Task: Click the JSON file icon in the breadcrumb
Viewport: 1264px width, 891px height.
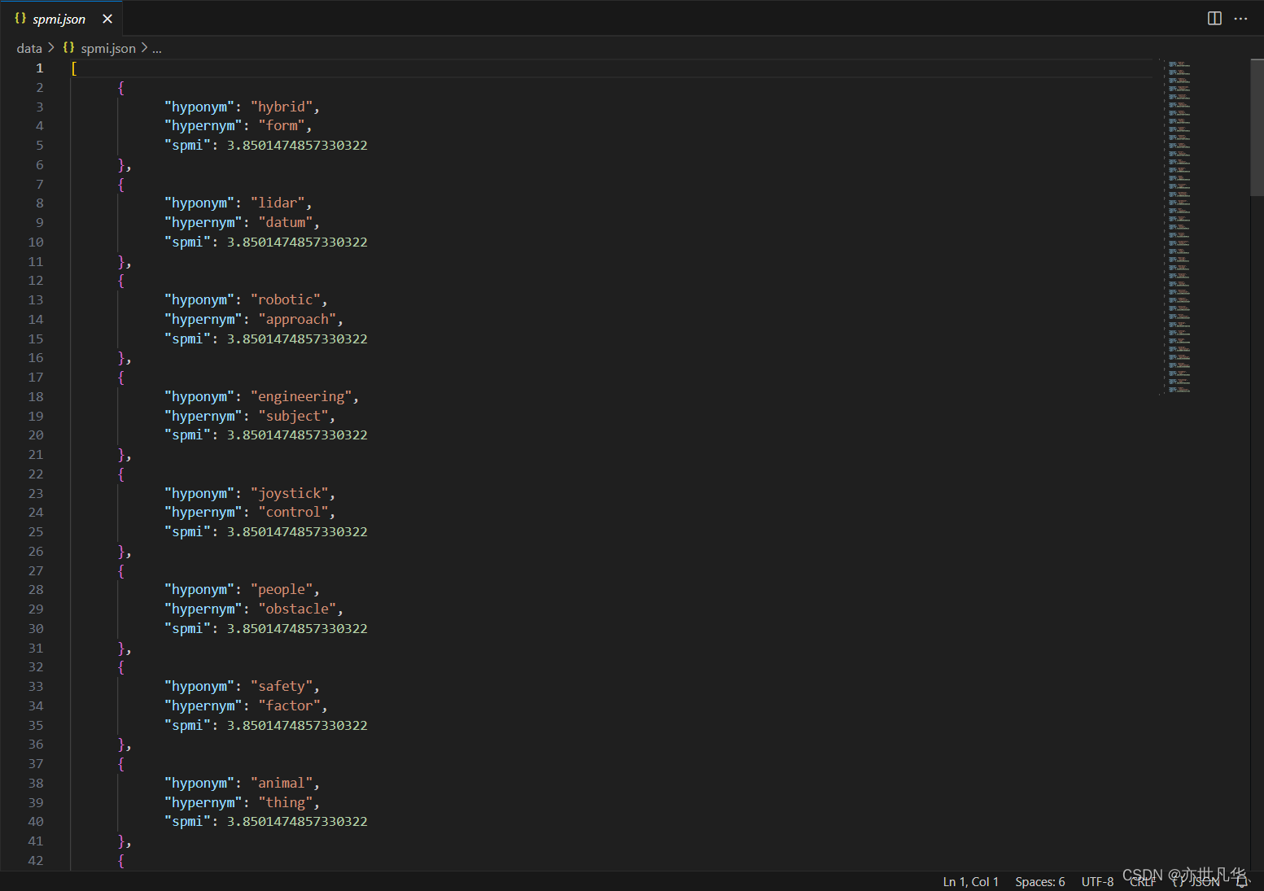Action: pos(68,48)
